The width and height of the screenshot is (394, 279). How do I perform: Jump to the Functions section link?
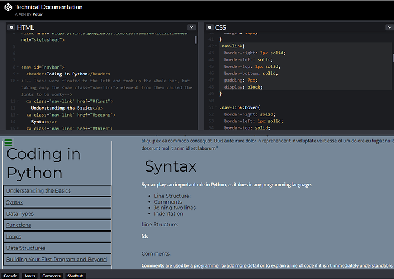click(19, 225)
